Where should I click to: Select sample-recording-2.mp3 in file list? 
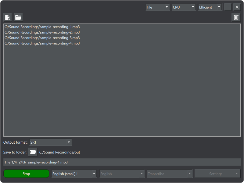coord(122,32)
